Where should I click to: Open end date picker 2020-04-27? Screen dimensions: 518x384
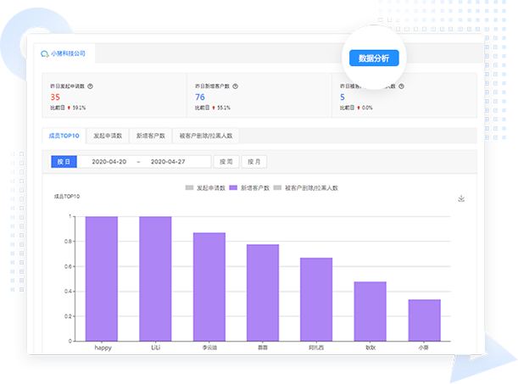(x=168, y=161)
